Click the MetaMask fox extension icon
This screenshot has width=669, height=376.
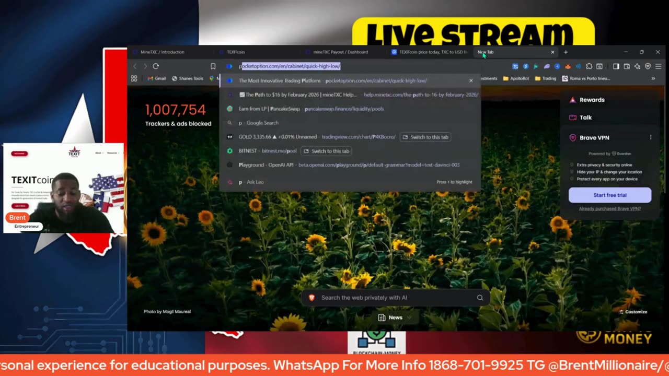click(568, 66)
